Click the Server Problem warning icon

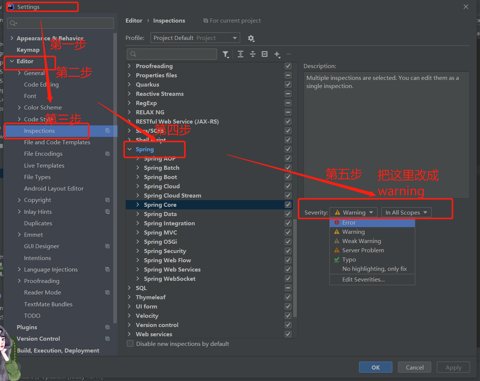point(337,250)
